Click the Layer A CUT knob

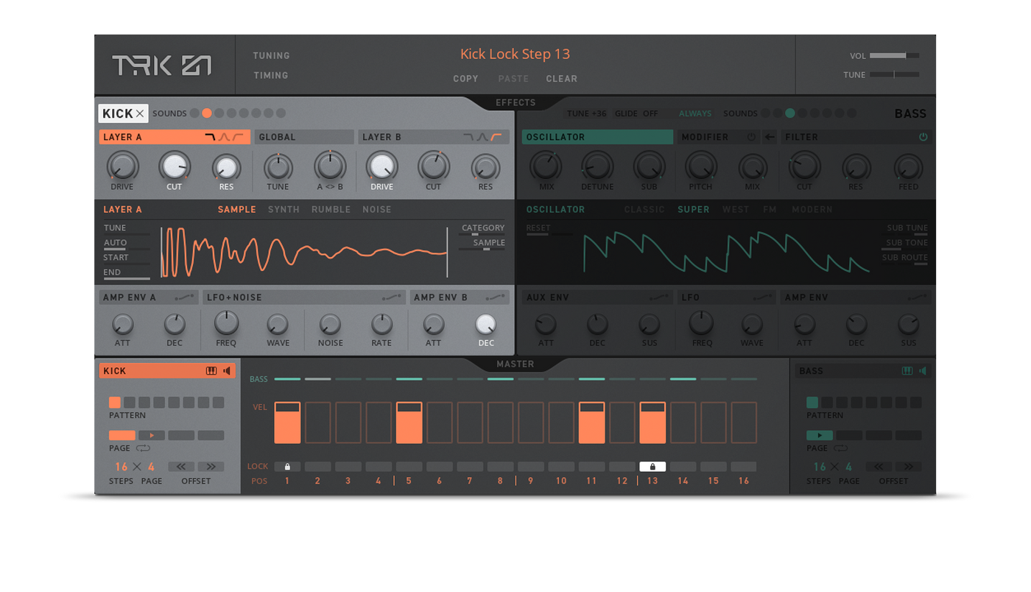175,166
